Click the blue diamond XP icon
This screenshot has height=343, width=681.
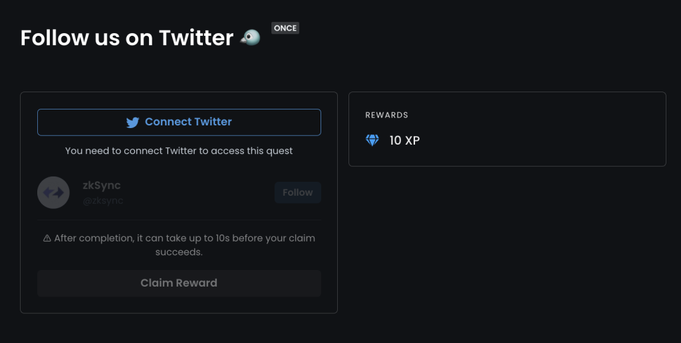coord(372,141)
